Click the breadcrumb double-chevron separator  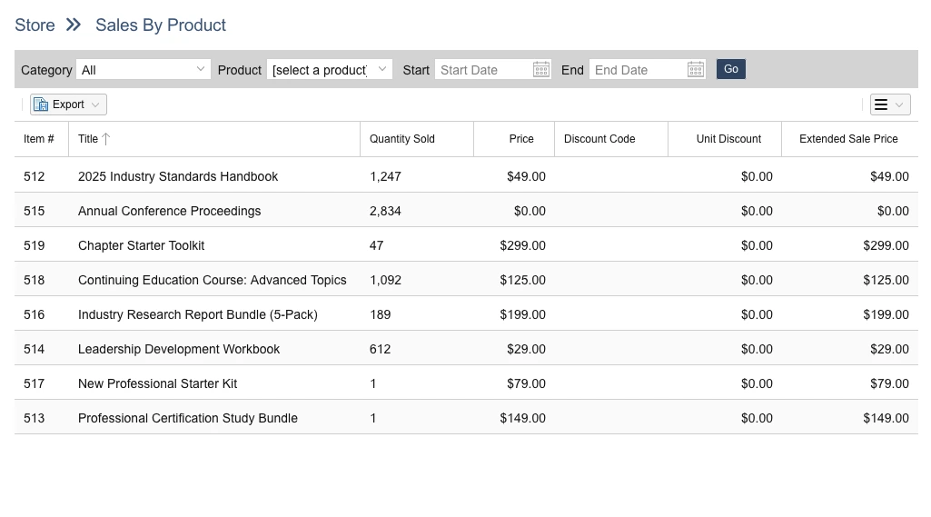74,25
